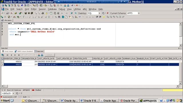Image resolution: width=183 pixels, height=103 pixels.
Task: Click the Commit icon in top toolbar
Action: (65, 5)
